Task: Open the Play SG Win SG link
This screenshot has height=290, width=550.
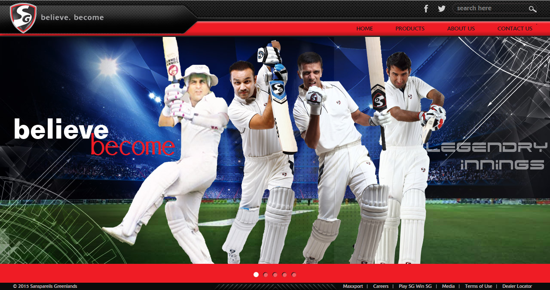Action: click(415, 286)
